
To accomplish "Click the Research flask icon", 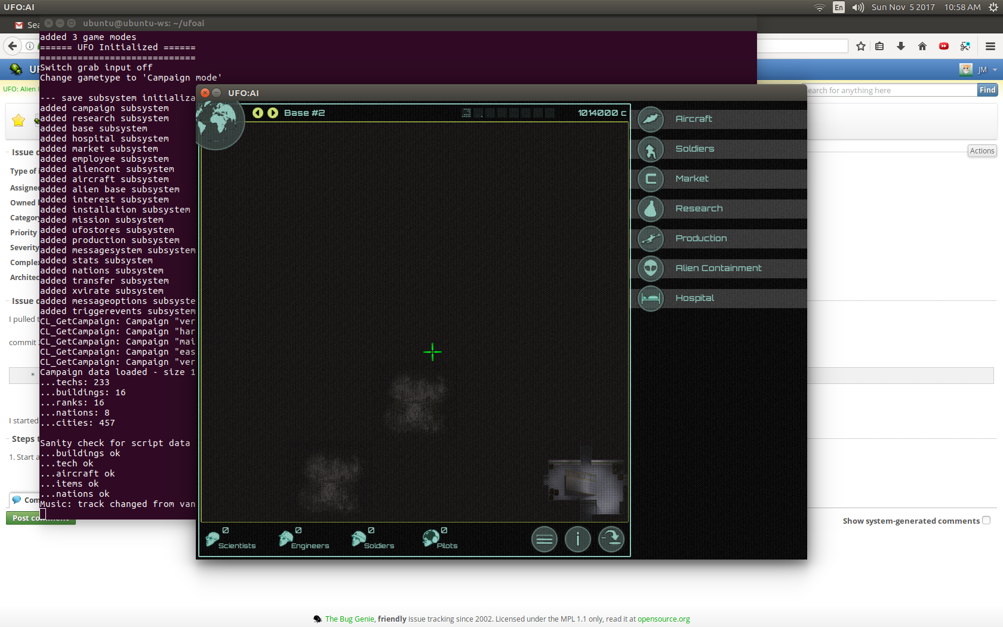I will (651, 208).
